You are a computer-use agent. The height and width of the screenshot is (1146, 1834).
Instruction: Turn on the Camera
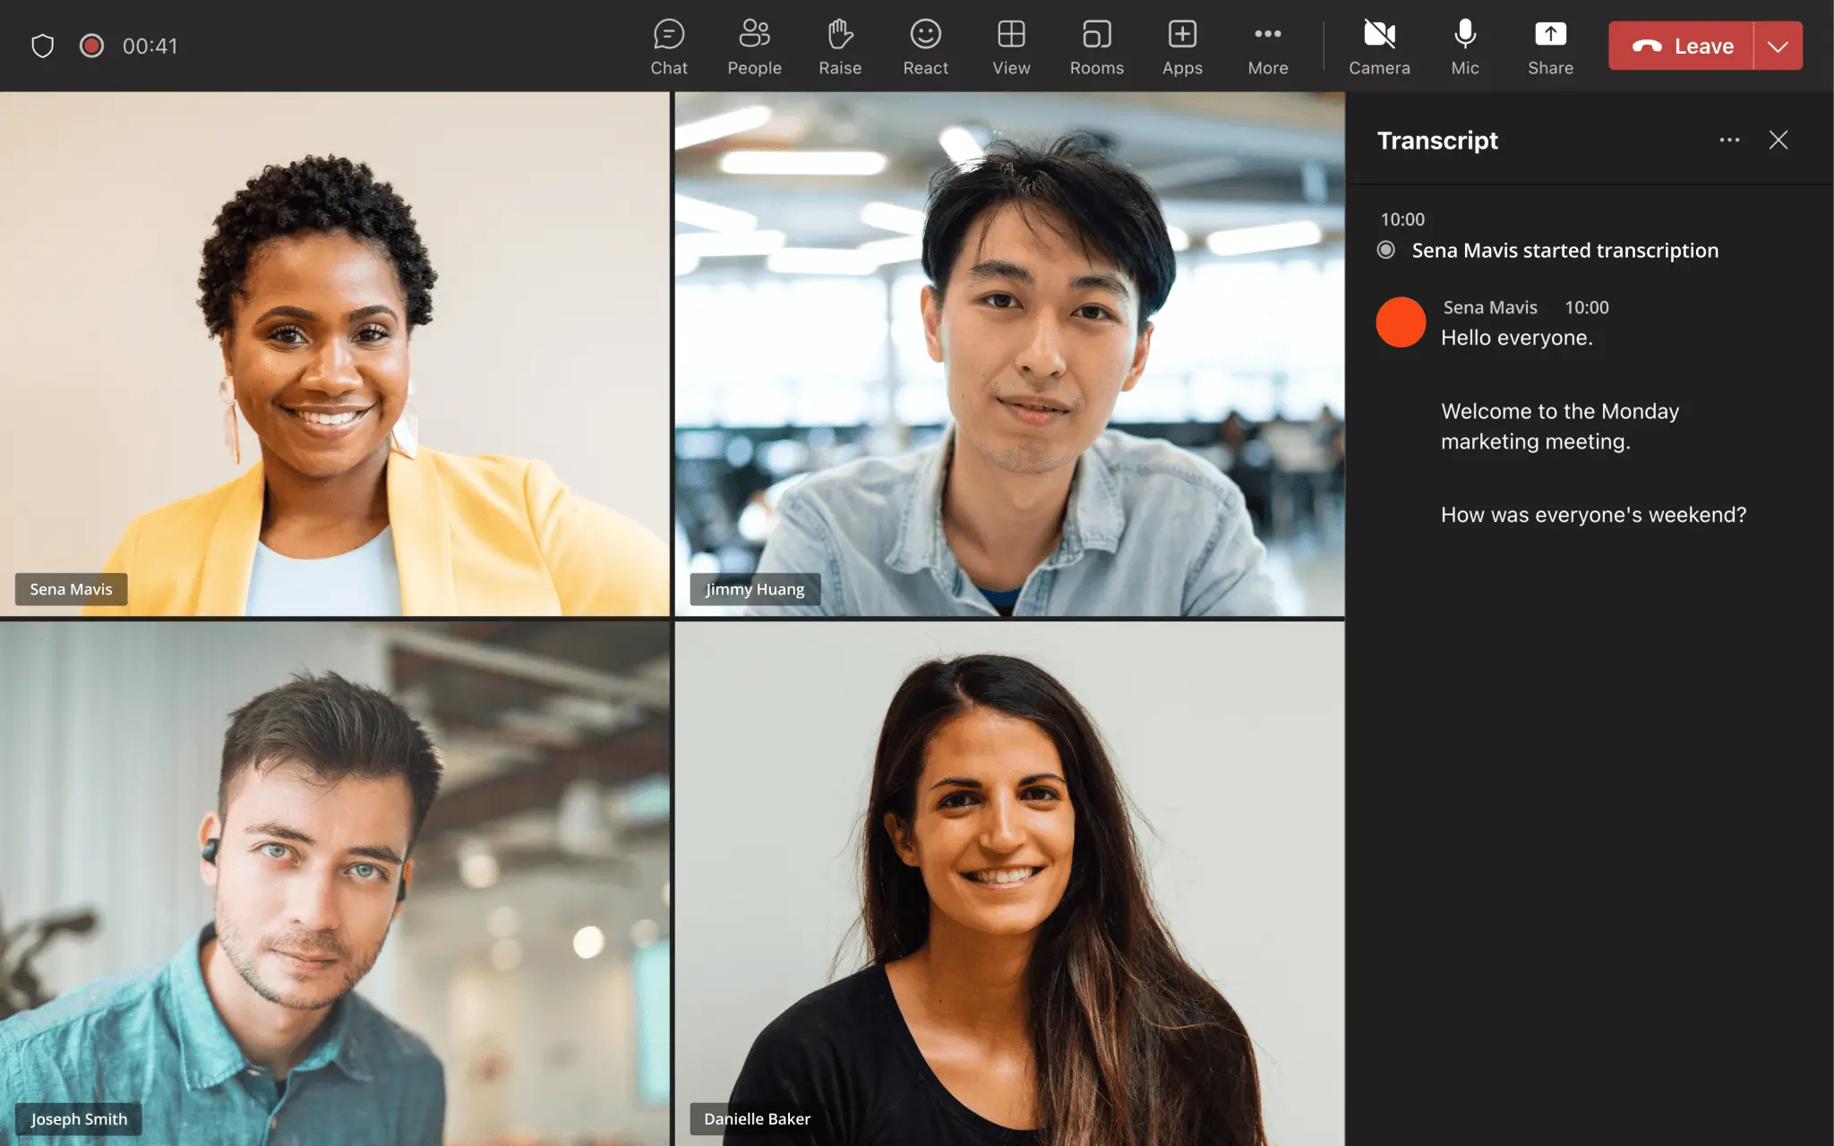point(1379,47)
